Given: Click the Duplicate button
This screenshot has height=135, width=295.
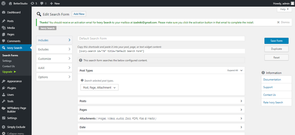Looking at the screenshot, I should [276, 49].
